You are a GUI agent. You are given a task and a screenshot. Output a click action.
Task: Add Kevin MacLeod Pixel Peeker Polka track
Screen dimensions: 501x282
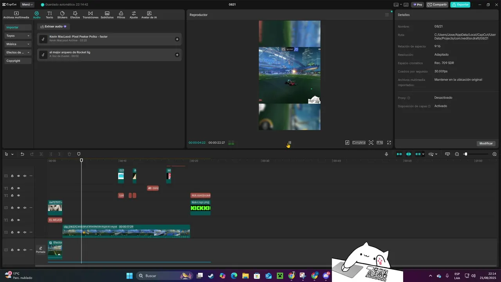click(x=177, y=39)
